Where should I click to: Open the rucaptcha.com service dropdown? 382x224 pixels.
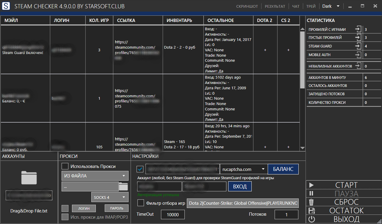pyautogui.click(x=243, y=169)
